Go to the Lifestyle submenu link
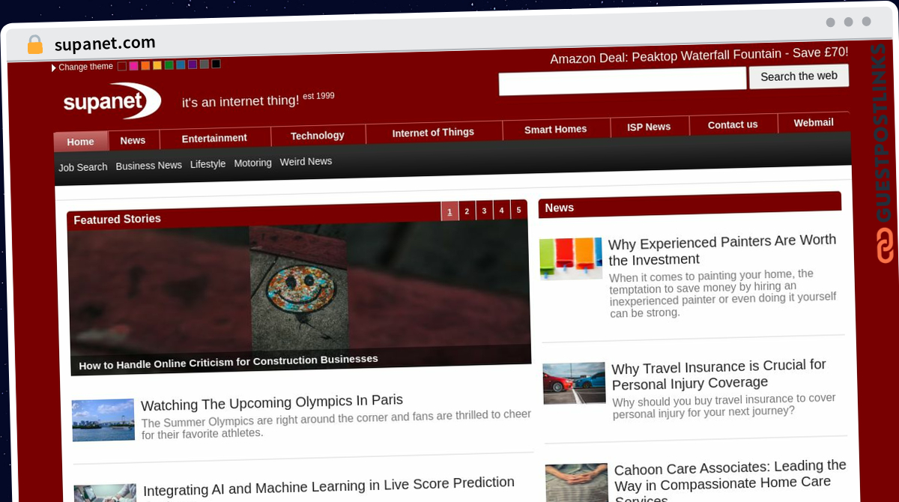The image size is (899, 502). coord(208,163)
